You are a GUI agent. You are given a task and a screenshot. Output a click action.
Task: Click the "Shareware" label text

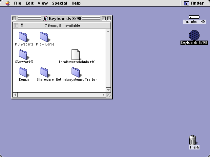45,79
